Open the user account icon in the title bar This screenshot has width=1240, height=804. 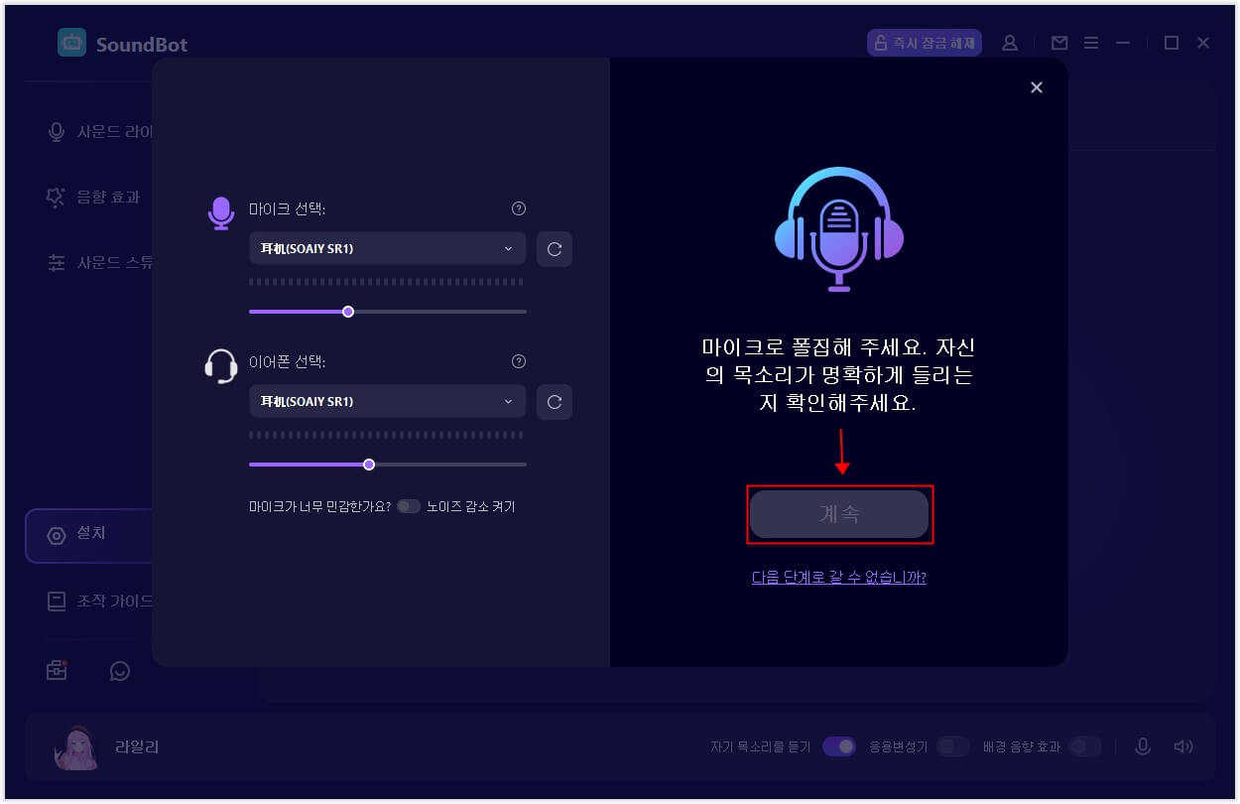click(x=1010, y=43)
